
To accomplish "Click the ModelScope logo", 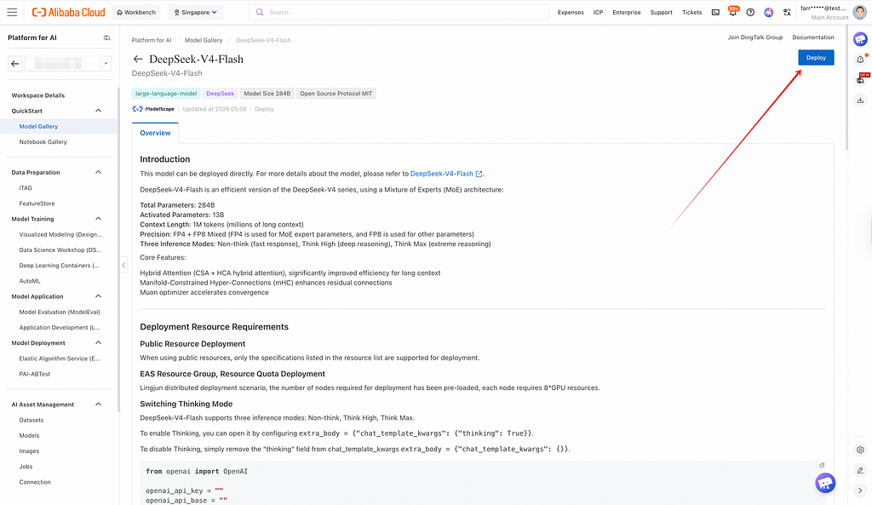I will click(x=153, y=109).
